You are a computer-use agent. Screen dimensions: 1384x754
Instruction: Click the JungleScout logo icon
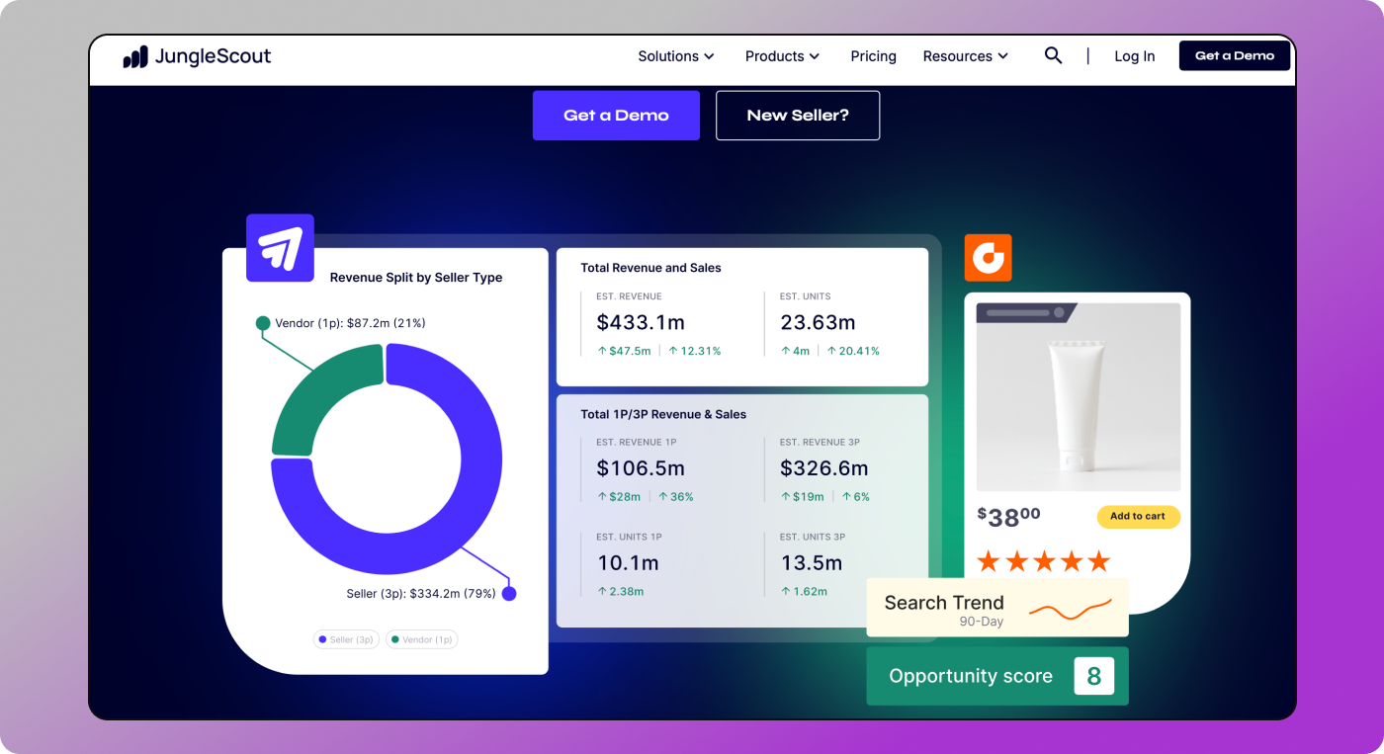coord(135,57)
